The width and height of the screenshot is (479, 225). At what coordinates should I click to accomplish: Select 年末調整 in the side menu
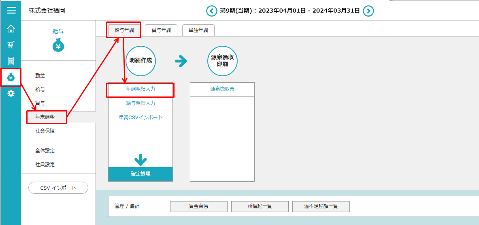pyautogui.click(x=45, y=117)
